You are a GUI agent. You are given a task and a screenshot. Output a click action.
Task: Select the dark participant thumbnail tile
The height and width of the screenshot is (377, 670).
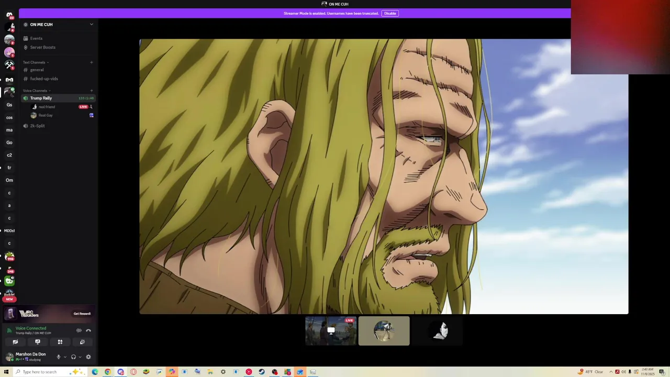(438, 331)
